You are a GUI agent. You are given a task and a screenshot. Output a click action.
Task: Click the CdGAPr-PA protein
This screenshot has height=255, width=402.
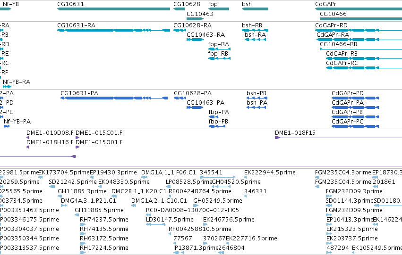point(355,107)
